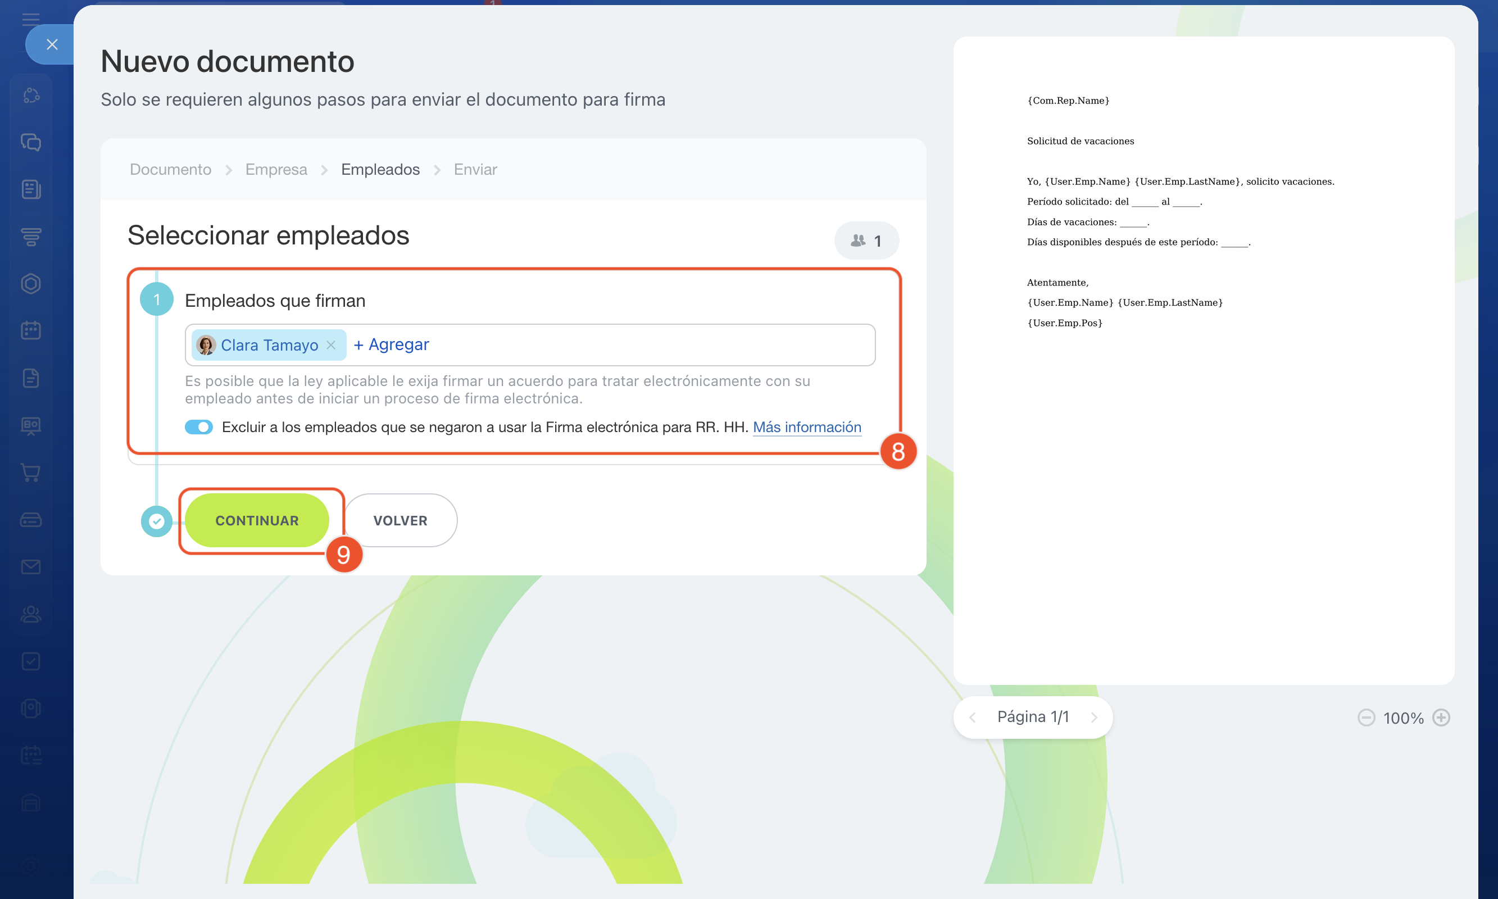
Task: Switch to the Documento step
Action: click(x=170, y=170)
